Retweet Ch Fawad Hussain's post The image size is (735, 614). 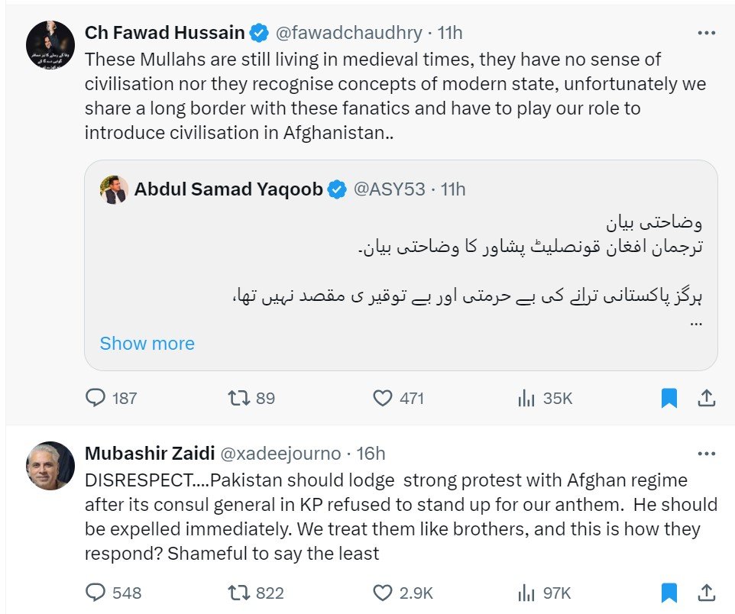[x=239, y=398]
